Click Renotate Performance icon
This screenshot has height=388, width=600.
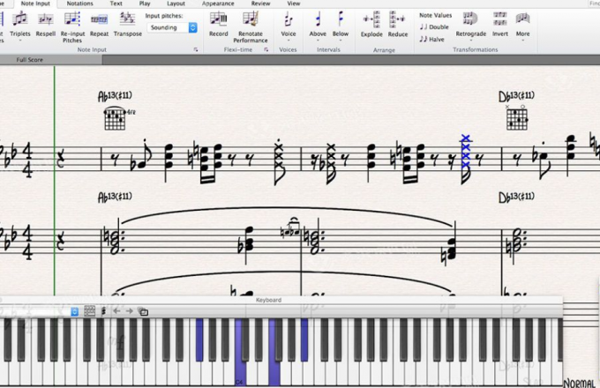[x=251, y=19]
